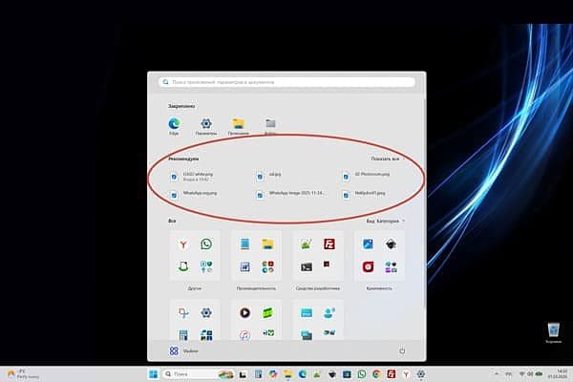
Task: Click the Start menu search field
Action: pos(286,83)
